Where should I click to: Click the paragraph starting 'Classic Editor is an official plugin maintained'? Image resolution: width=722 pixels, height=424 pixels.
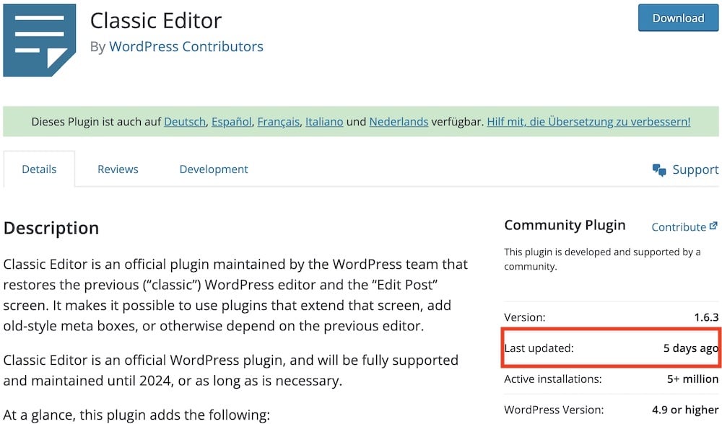point(235,295)
